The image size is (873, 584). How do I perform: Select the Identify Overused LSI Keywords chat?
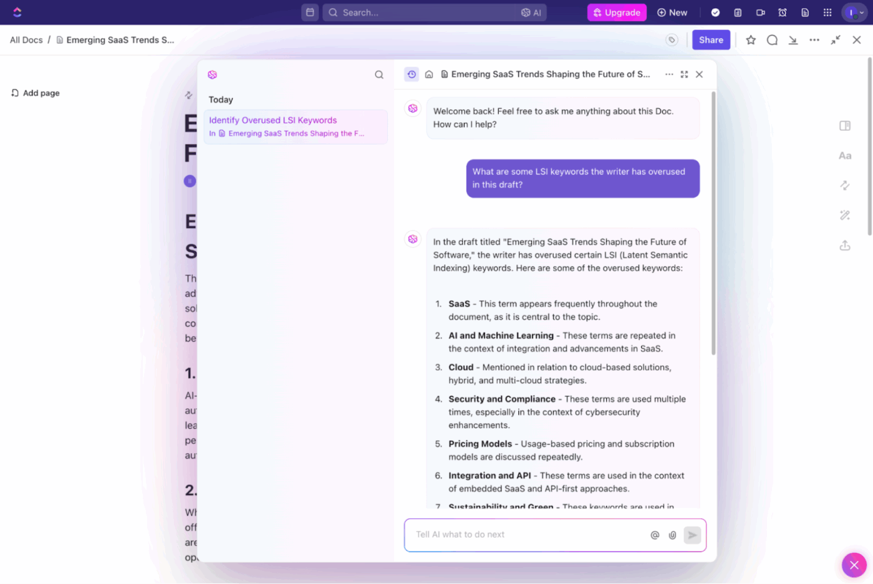pyautogui.click(x=296, y=127)
